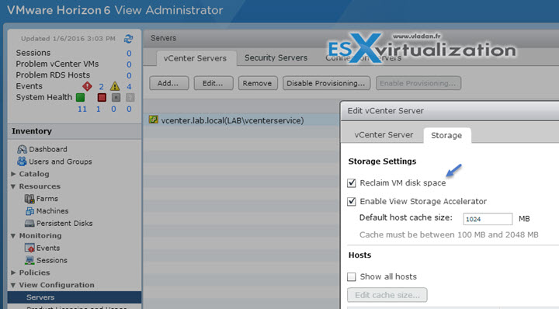559x309 pixels.
Task: Check the Show all hosts checkbox
Action: coord(352,276)
